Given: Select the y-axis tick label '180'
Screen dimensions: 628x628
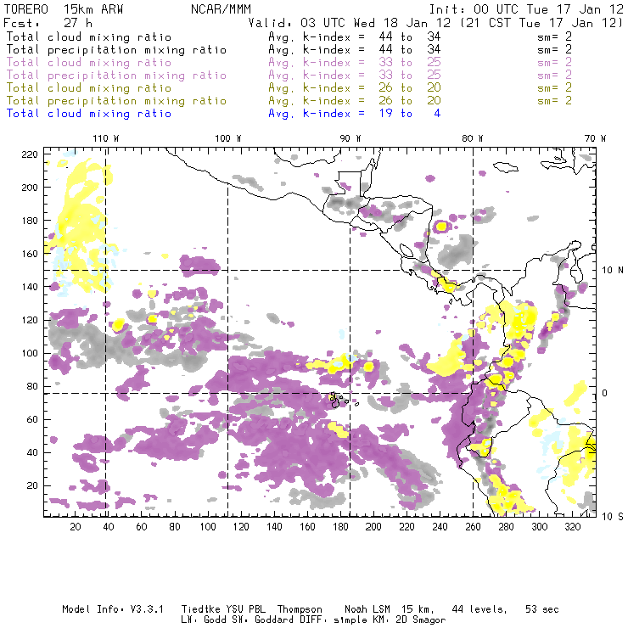Looking at the screenshot, I should (x=30, y=221).
